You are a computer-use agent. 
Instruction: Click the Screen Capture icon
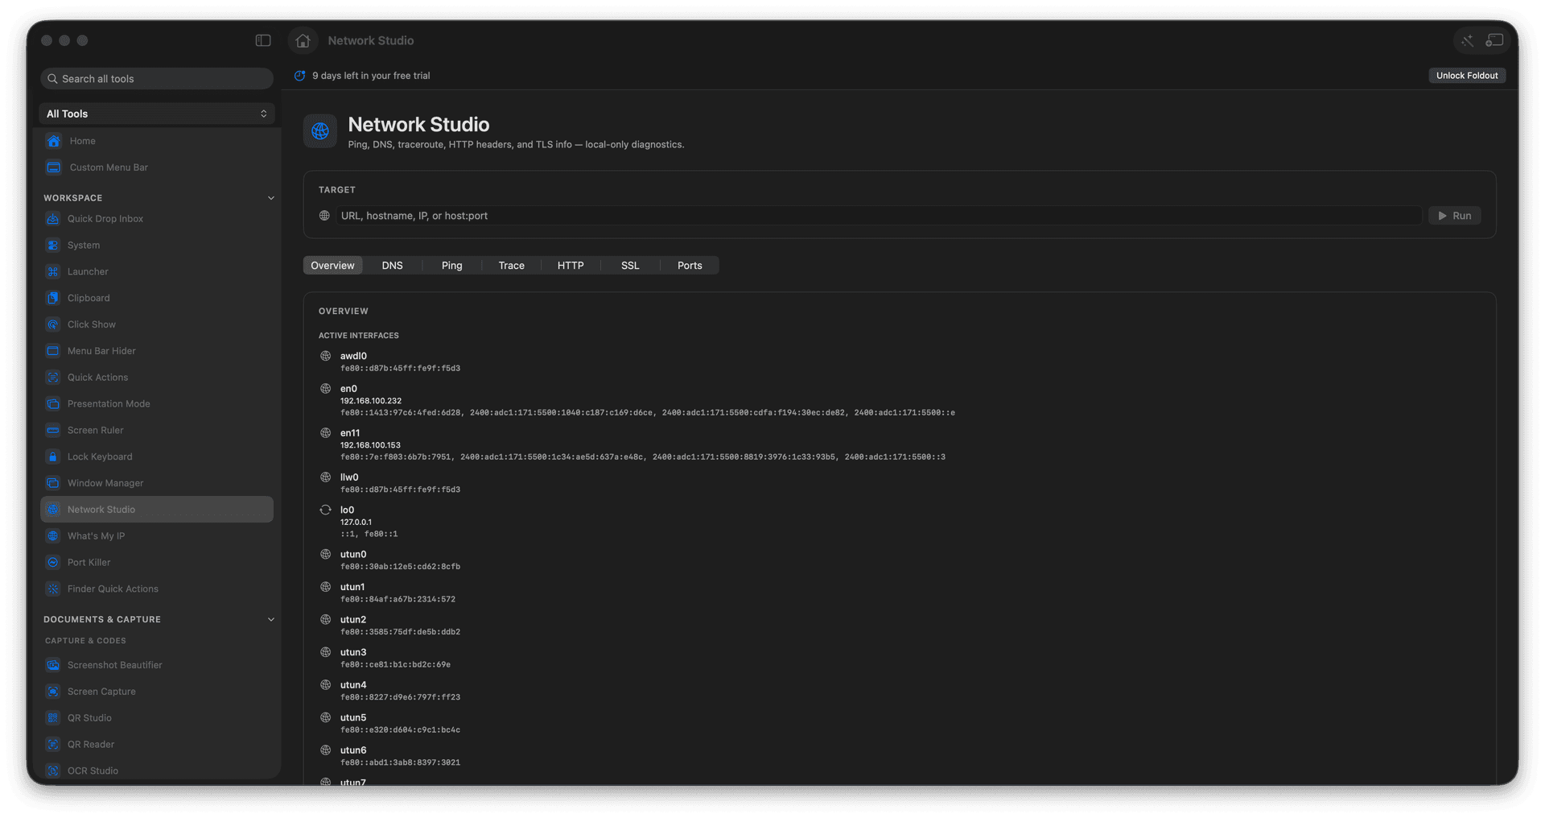53,692
